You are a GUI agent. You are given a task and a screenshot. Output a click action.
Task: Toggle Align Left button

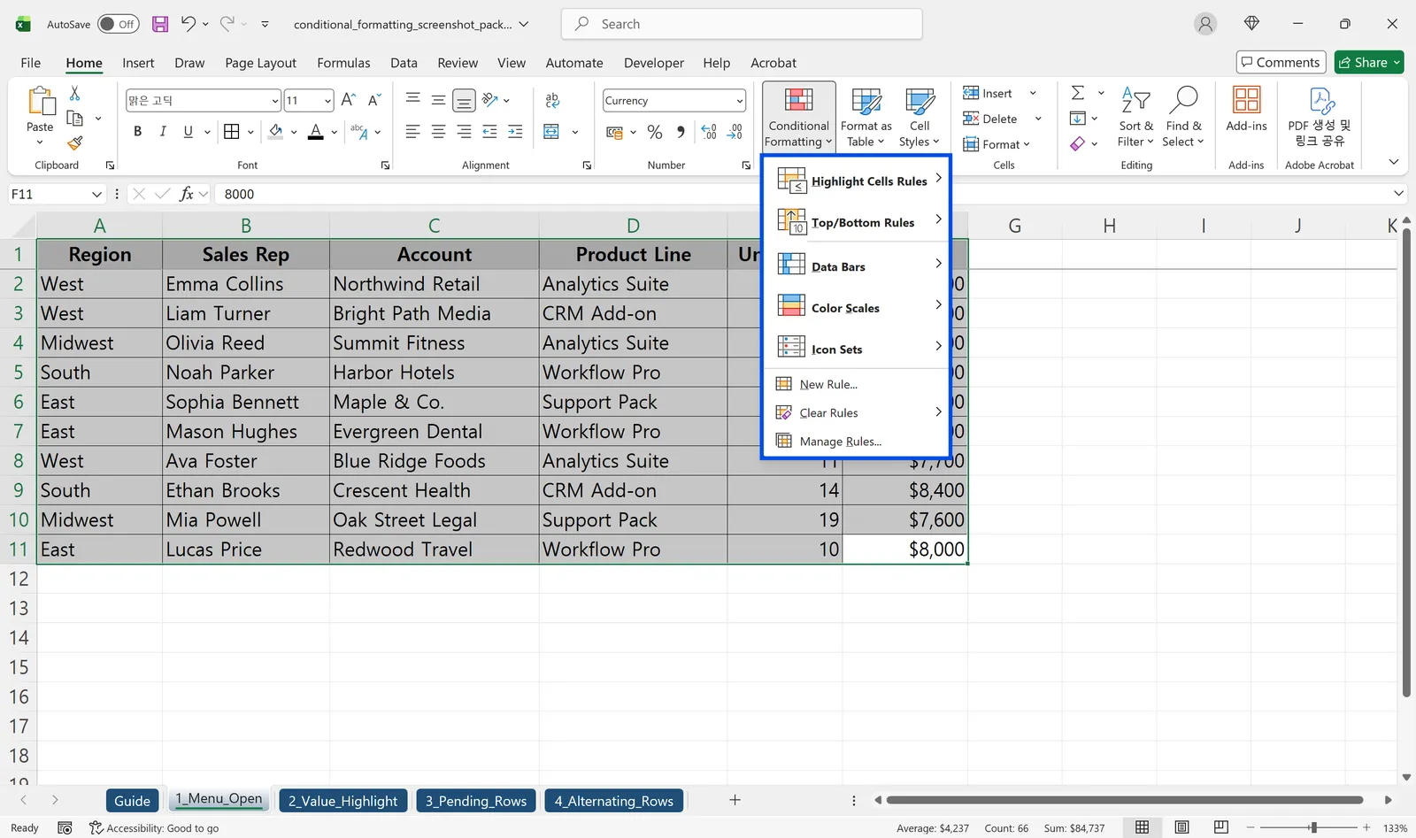pos(412,132)
